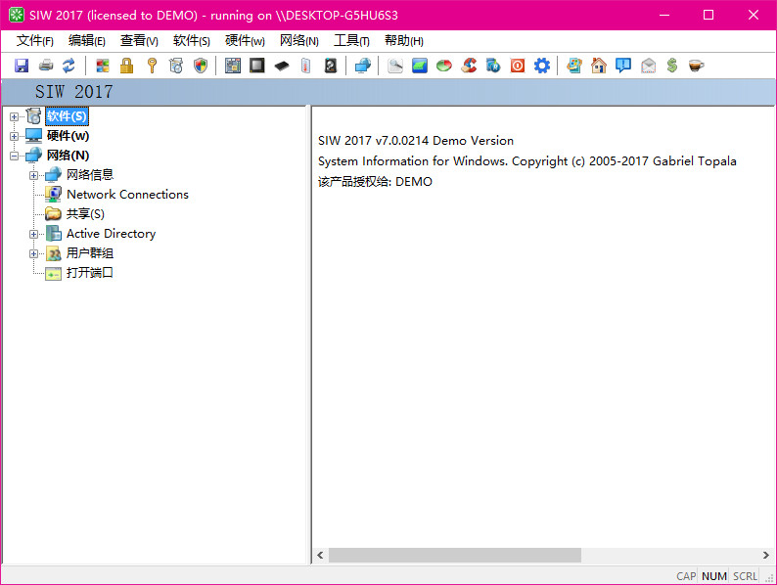Expand the 网络信息 node
The height and width of the screenshot is (585, 777).
point(33,175)
